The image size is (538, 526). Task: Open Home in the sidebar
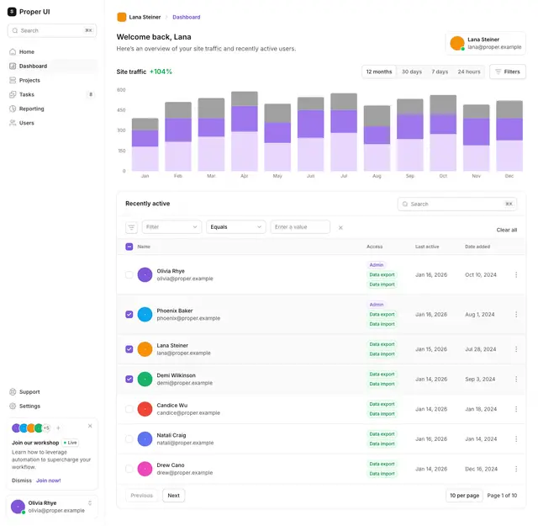[x=52, y=52]
